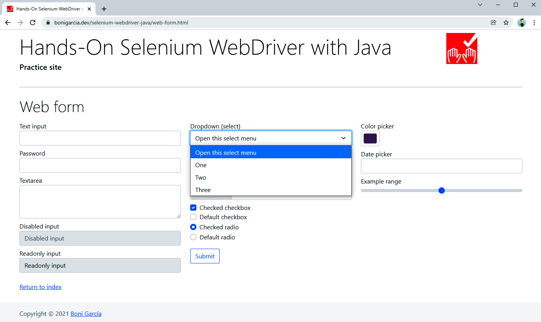Pick option Three in the dropdown
541x322 pixels.
[203, 190]
